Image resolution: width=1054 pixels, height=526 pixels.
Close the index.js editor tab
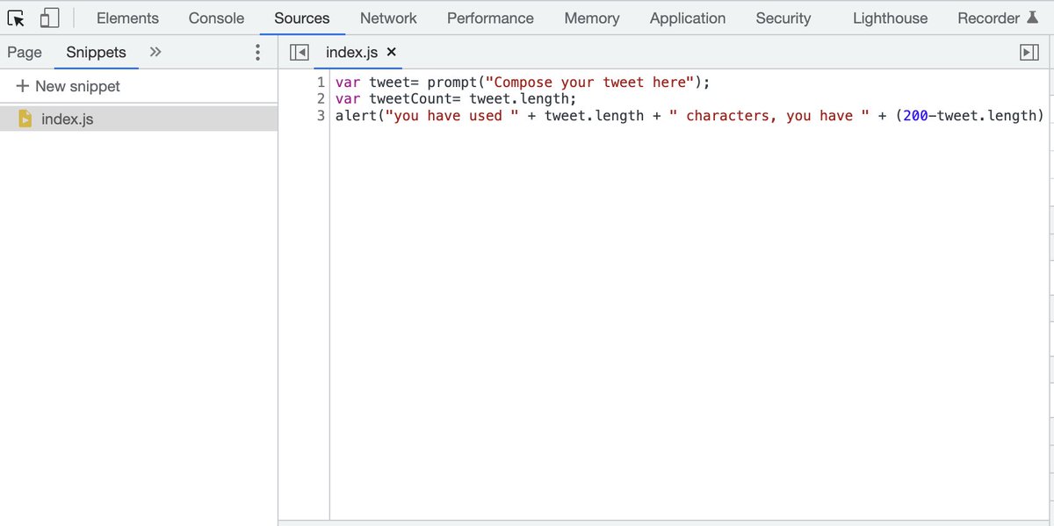click(x=392, y=53)
